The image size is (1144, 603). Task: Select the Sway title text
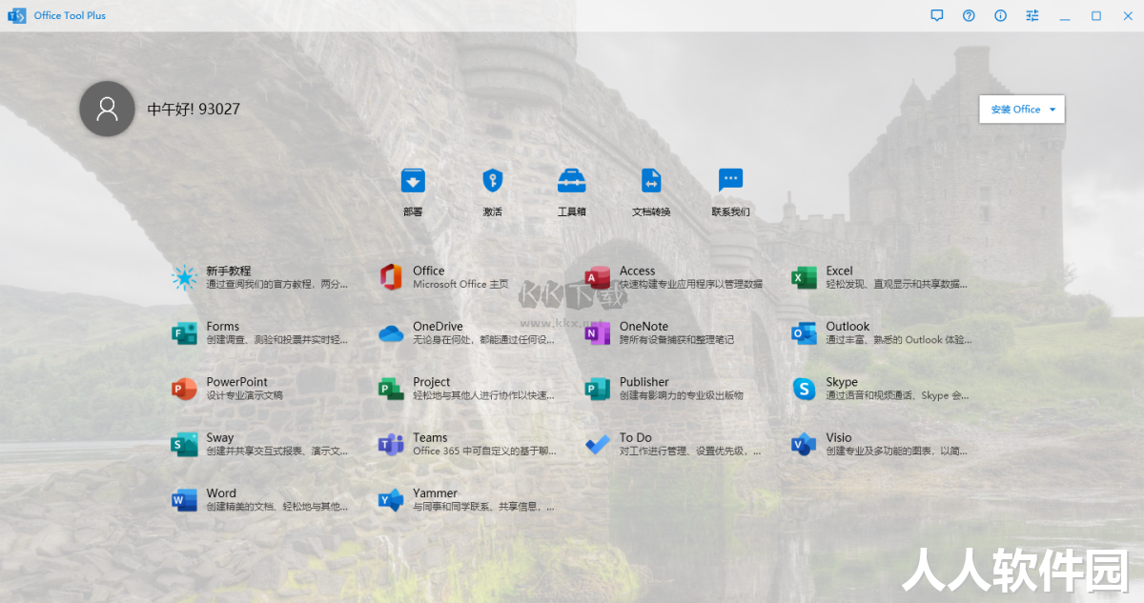click(220, 437)
